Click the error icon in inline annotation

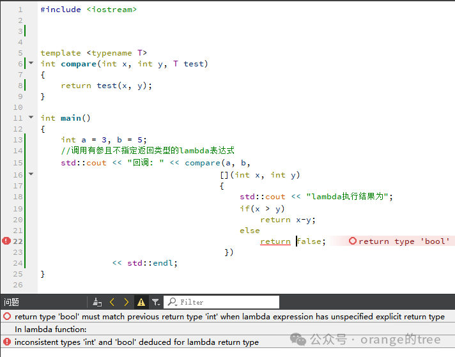click(353, 241)
